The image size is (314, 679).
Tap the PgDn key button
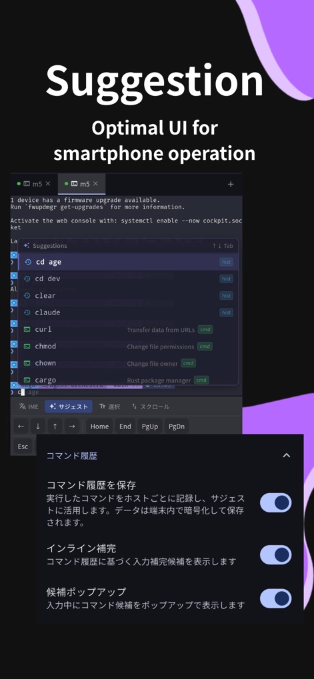(176, 426)
